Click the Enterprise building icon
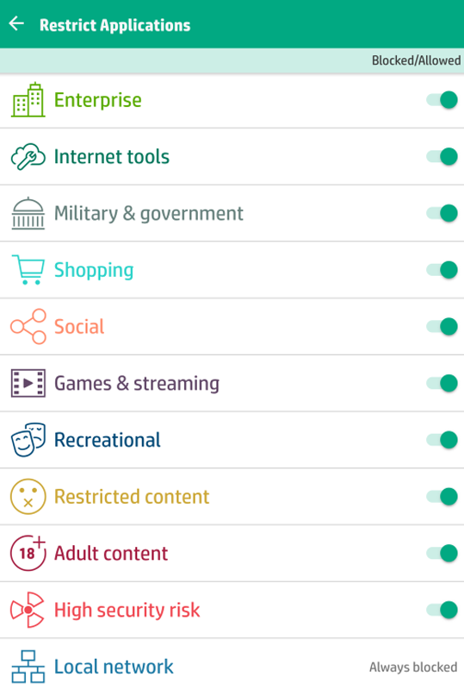This screenshot has width=464, height=690. pyautogui.click(x=28, y=100)
